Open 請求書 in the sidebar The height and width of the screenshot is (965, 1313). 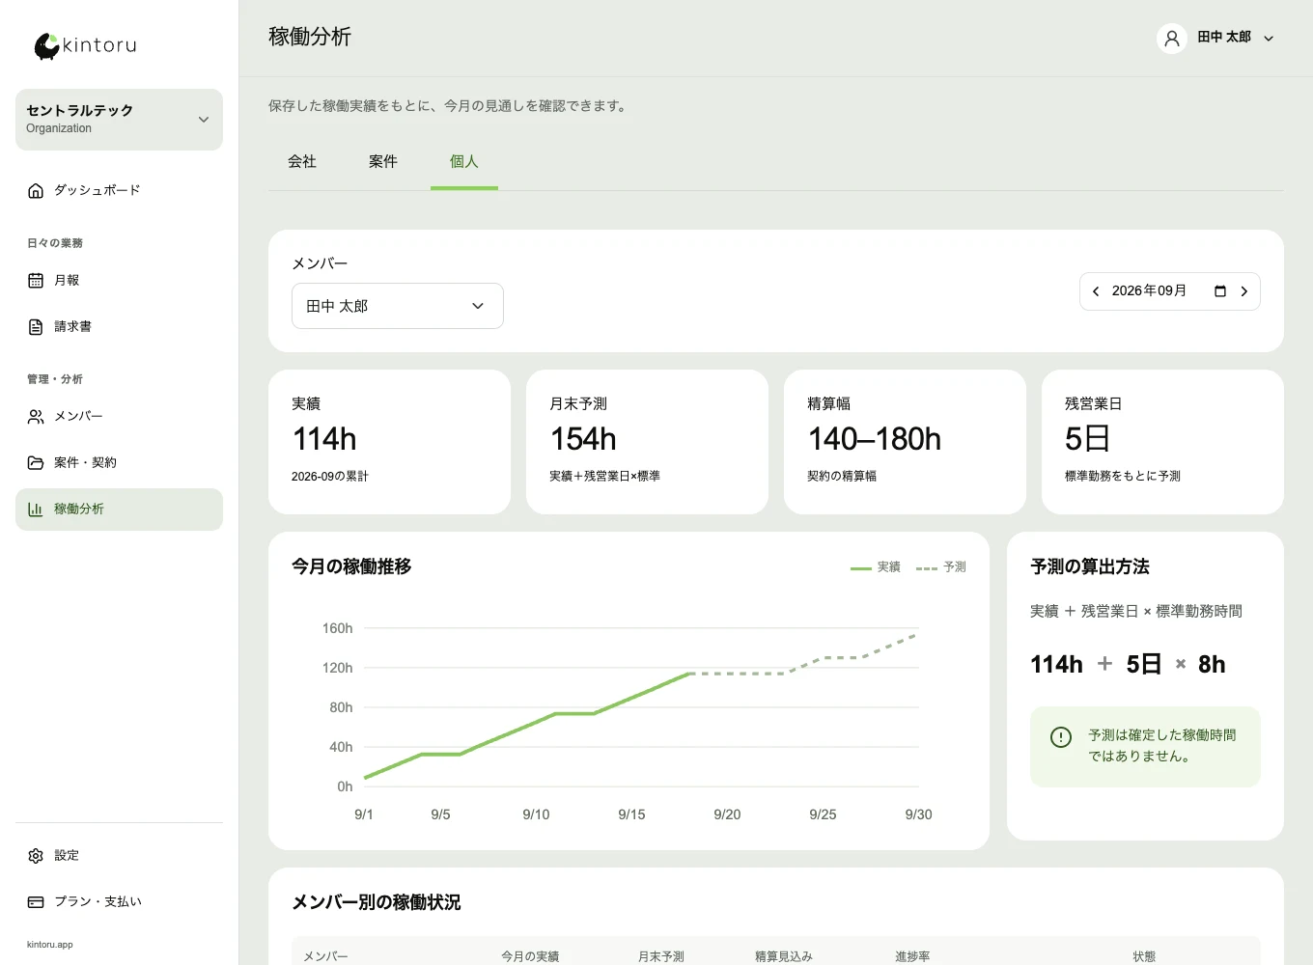point(119,327)
